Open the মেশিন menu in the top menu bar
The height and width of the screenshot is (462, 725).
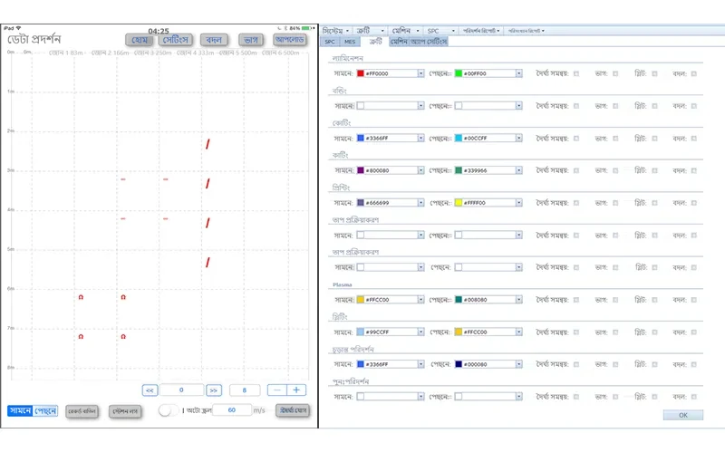[x=405, y=31]
